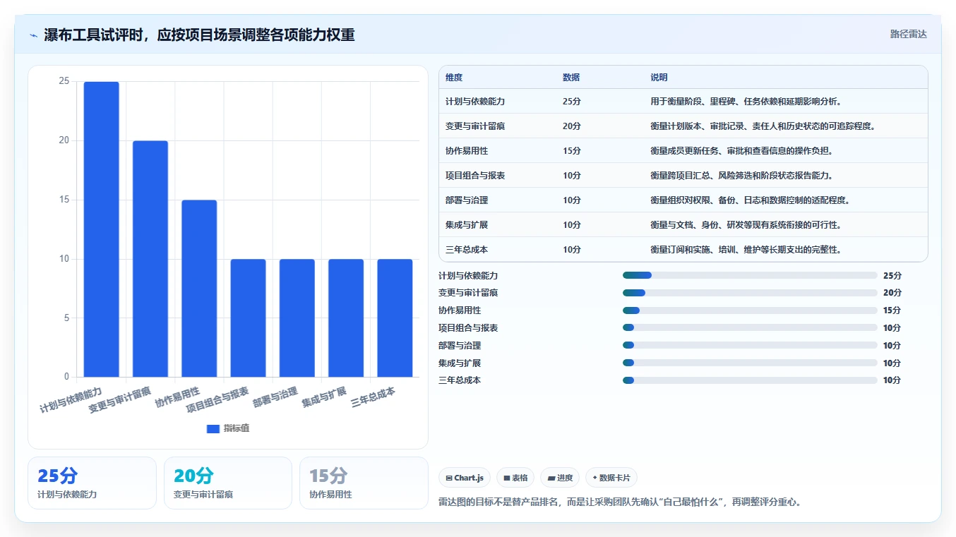Click the 计划与依赖能力 progress bar
This screenshot has width=956, height=537.
[750, 275]
